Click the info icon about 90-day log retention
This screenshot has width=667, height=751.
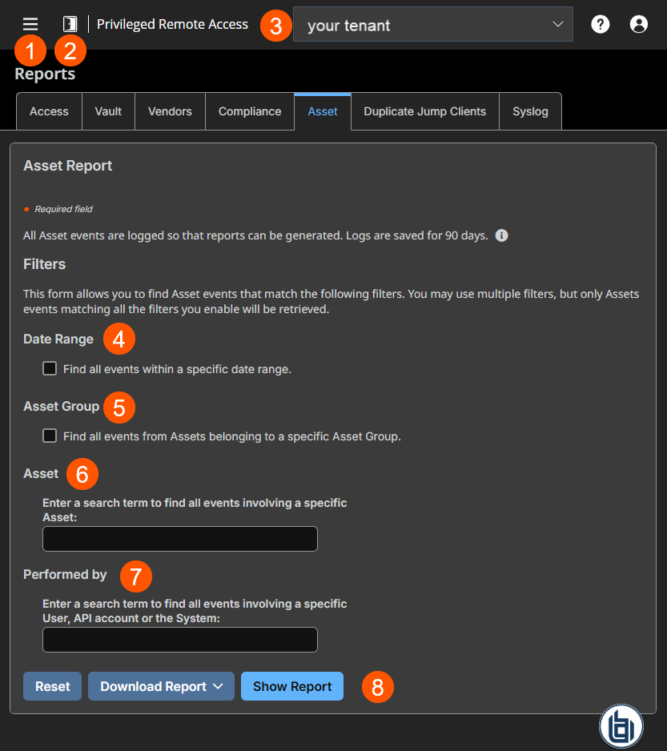click(x=501, y=235)
